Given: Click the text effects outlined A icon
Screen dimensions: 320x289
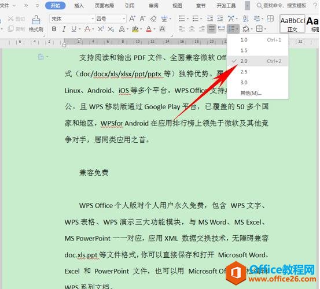Looking at the screenshot, I should pos(122,29).
